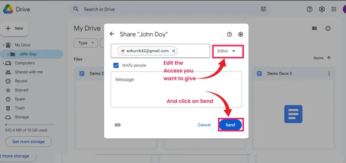Uncheck the Notify people checkbox
Screen dimensions: 346x163
click(116, 65)
